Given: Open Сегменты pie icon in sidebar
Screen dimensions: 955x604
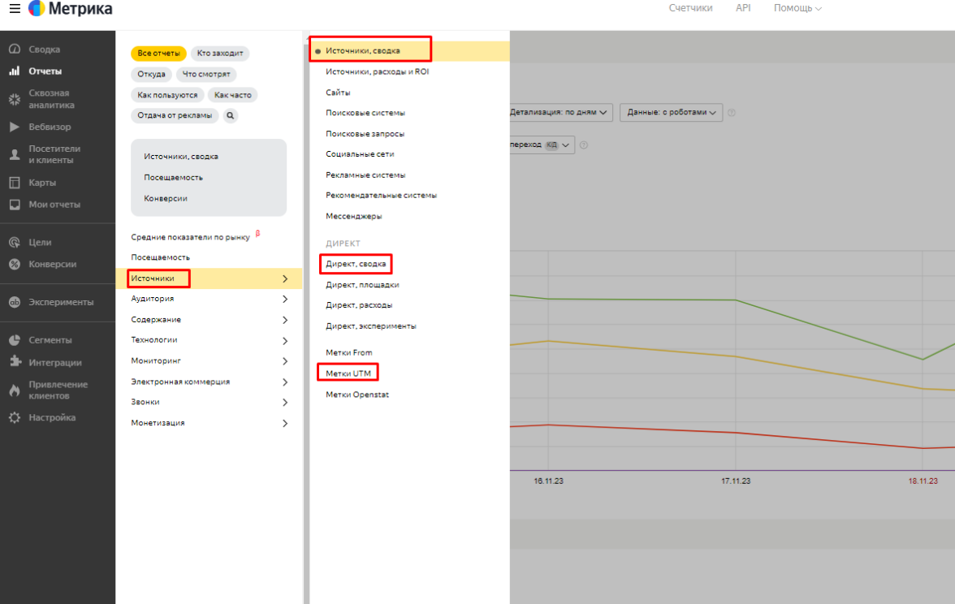Looking at the screenshot, I should 14,340.
